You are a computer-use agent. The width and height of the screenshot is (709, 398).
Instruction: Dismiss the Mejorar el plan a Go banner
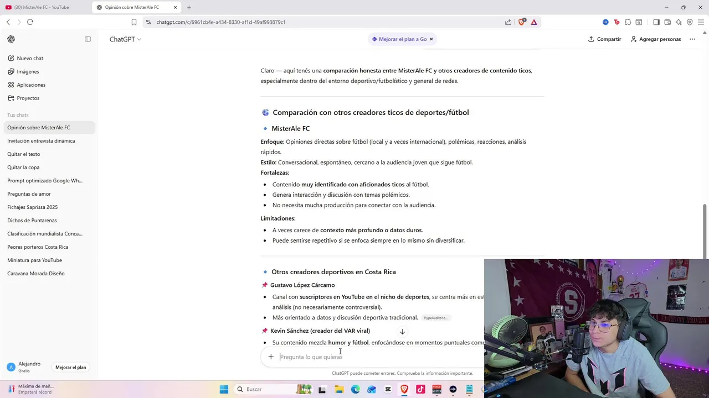point(431,39)
